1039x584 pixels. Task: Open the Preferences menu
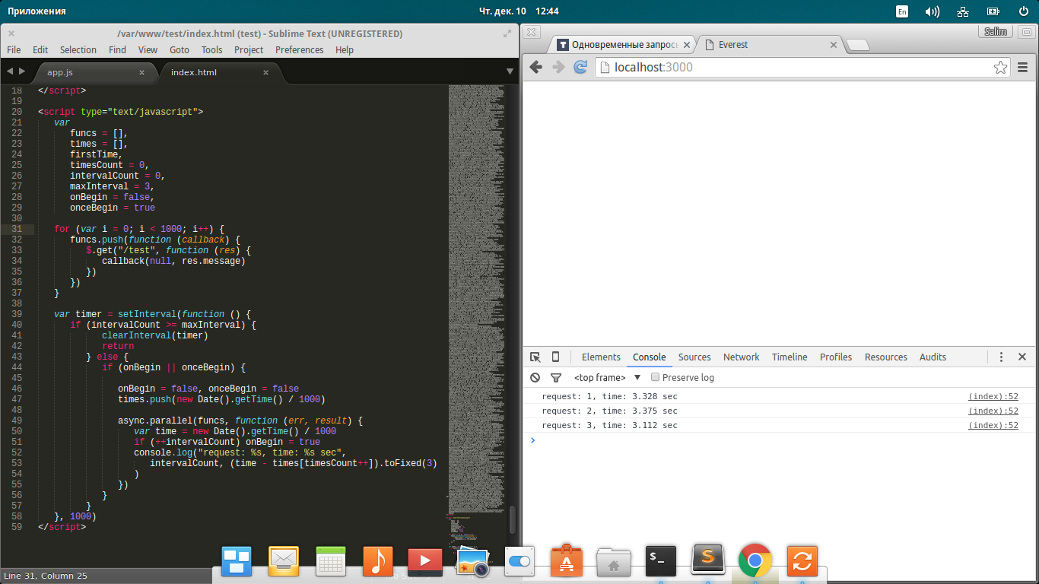300,49
